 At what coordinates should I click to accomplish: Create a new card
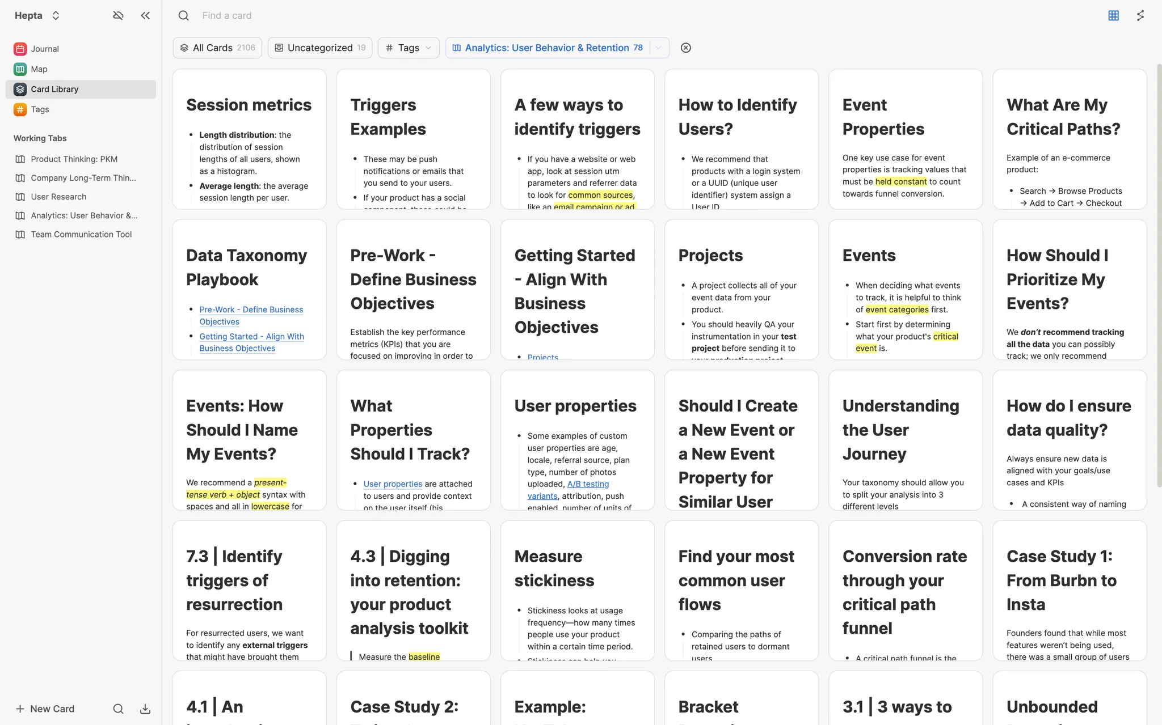pyautogui.click(x=45, y=709)
